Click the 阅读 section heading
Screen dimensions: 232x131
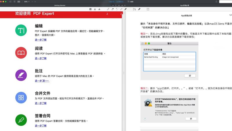39,48
